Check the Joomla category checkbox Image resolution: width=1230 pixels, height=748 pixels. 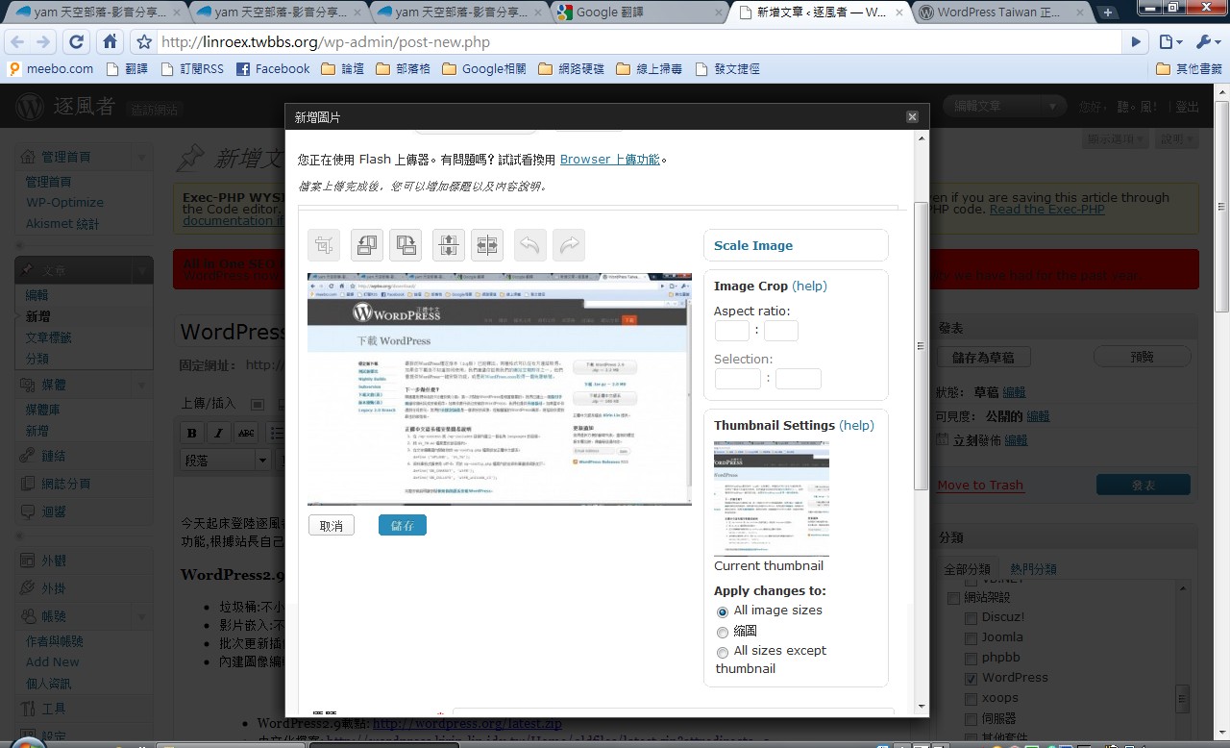click(971, 638)
